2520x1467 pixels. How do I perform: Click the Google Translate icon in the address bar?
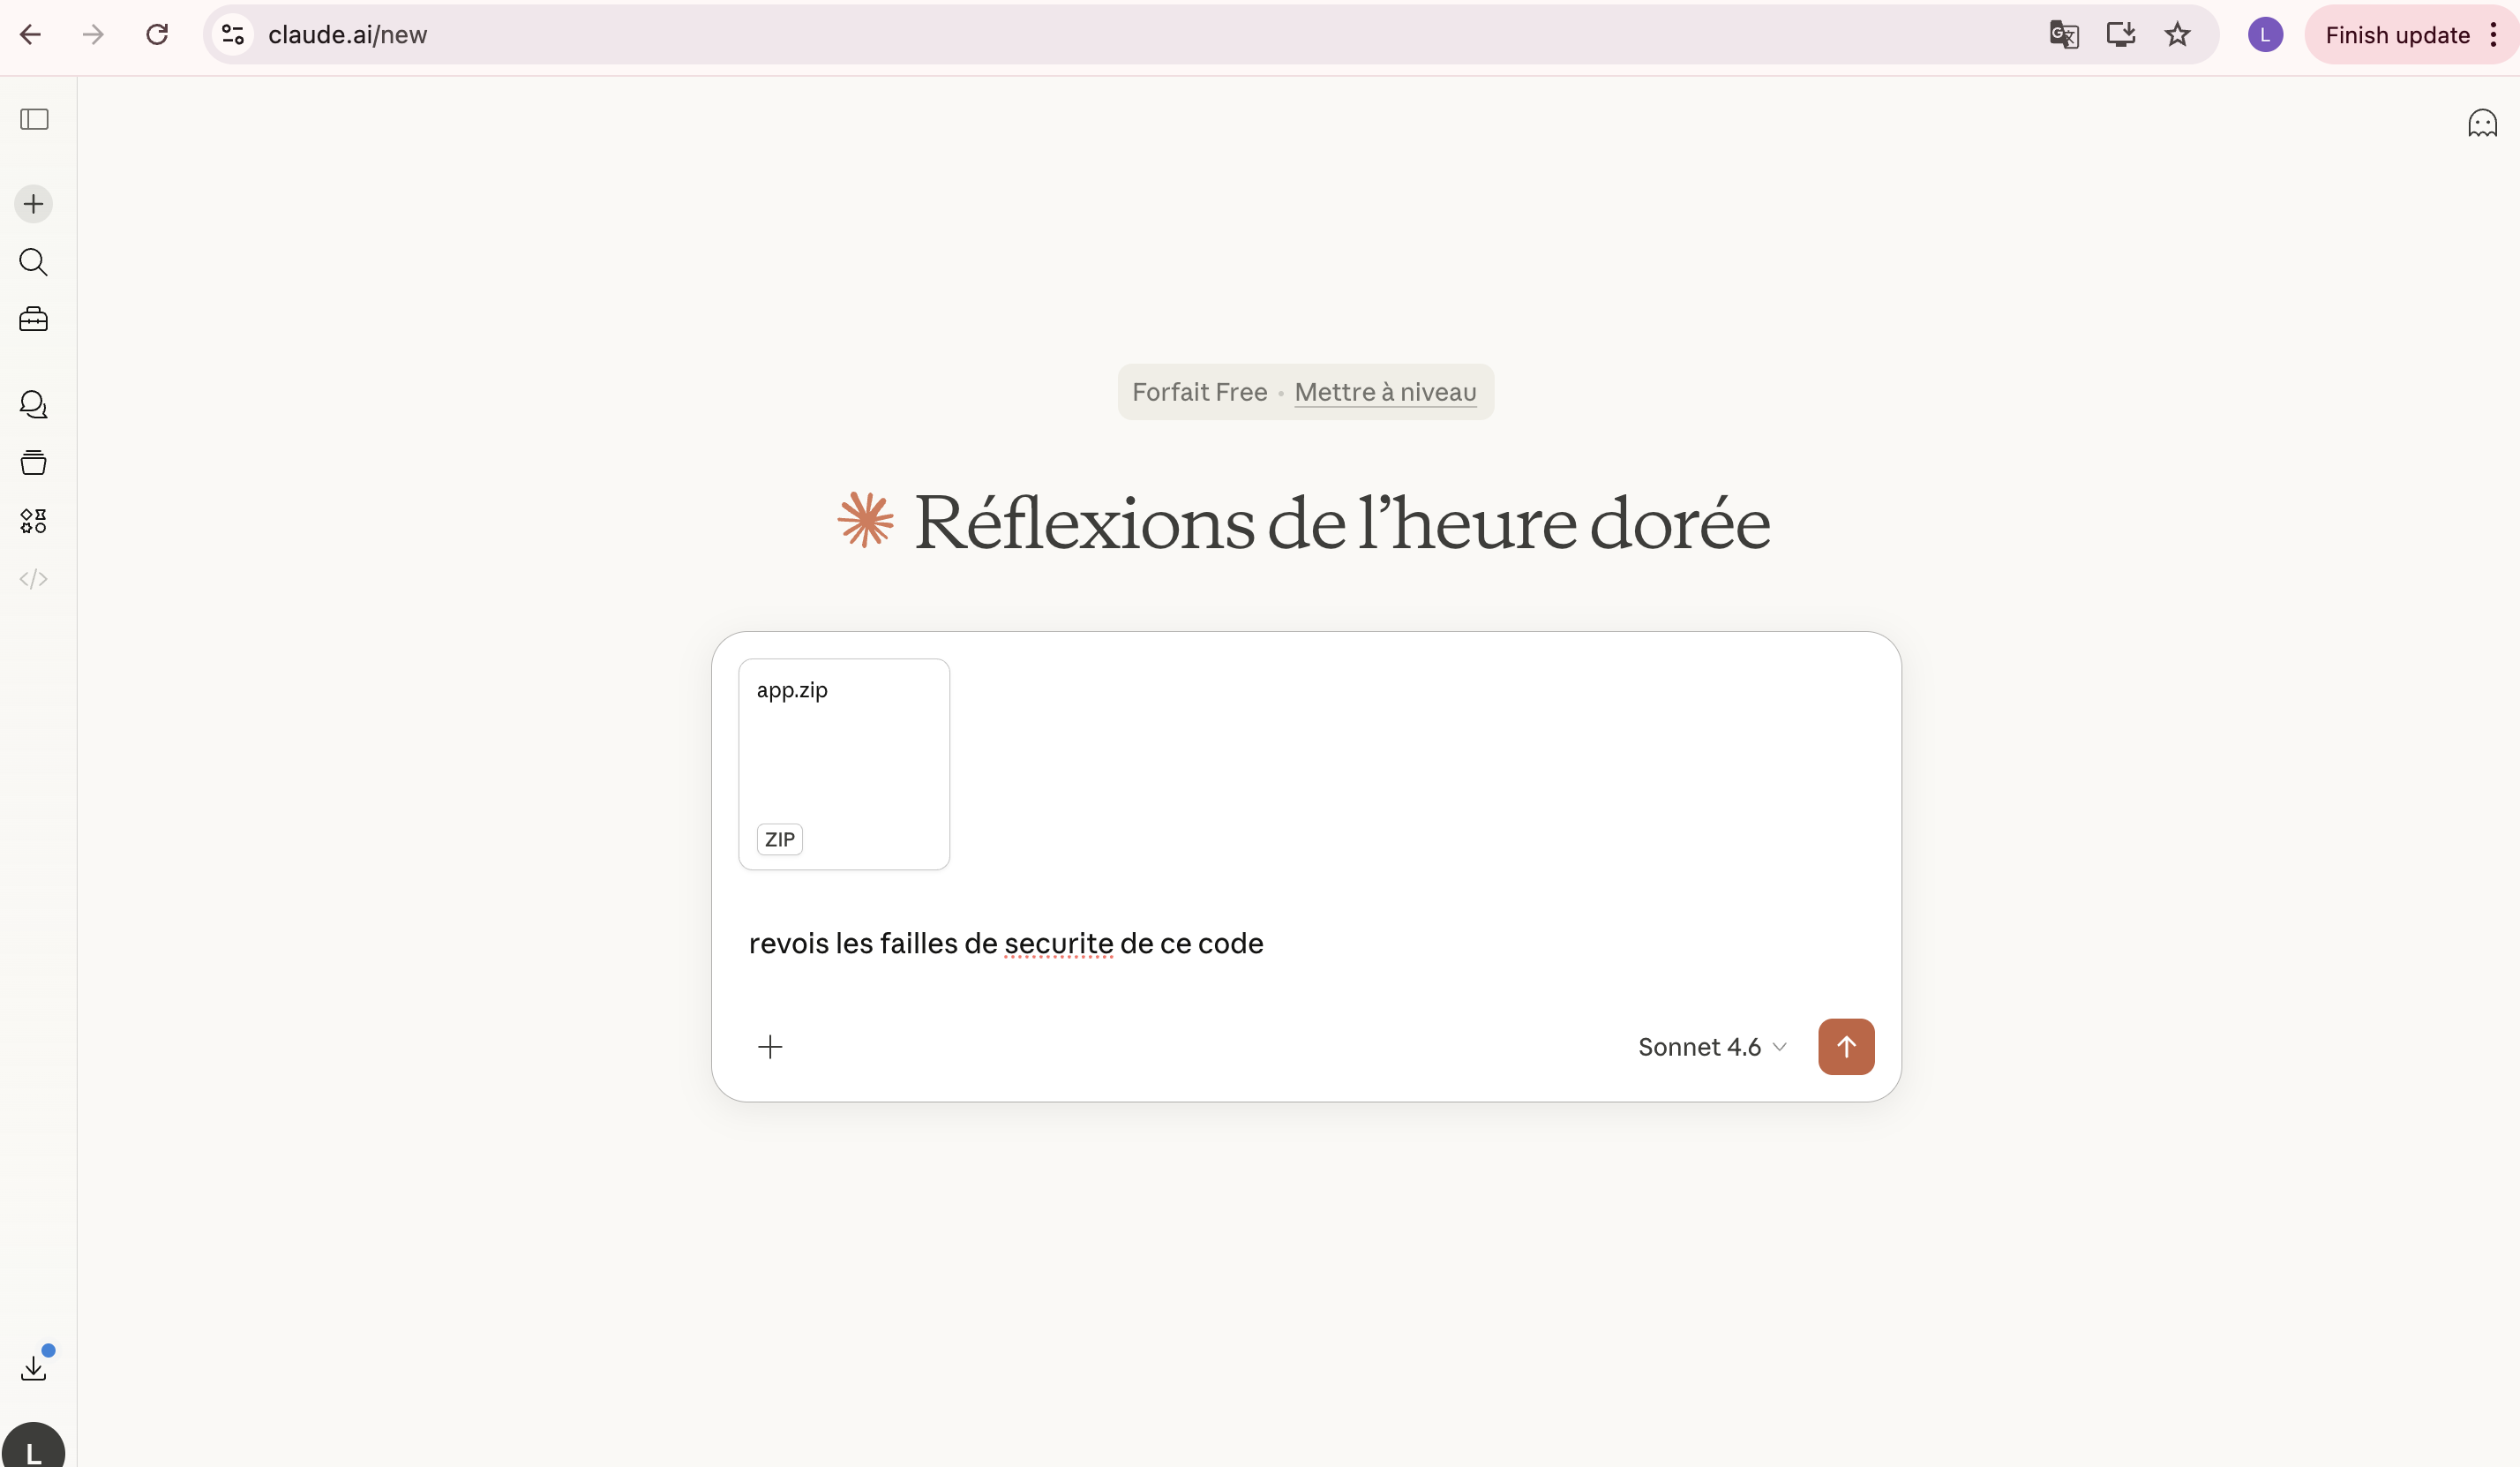coord(2064,34)
